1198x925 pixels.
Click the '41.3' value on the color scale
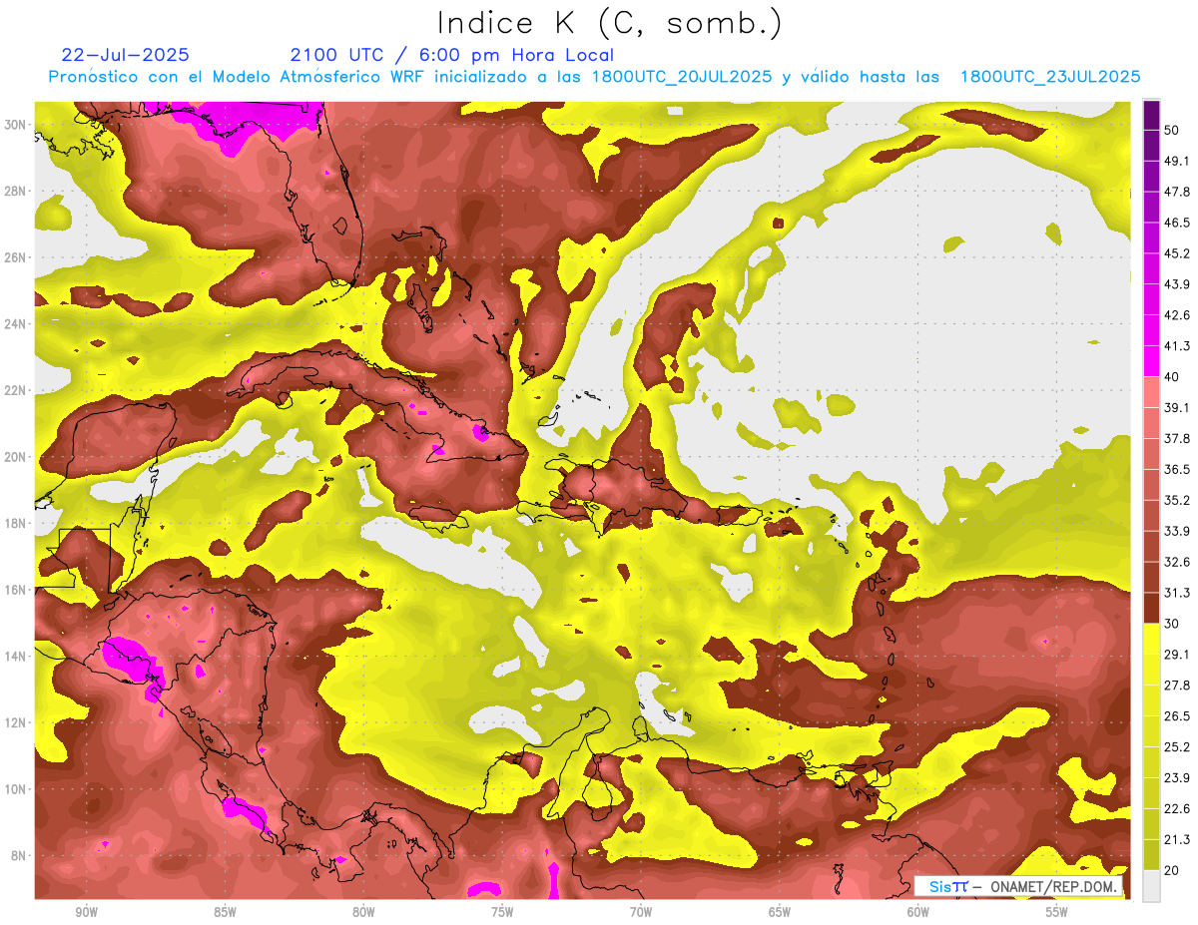(1178, 346)
